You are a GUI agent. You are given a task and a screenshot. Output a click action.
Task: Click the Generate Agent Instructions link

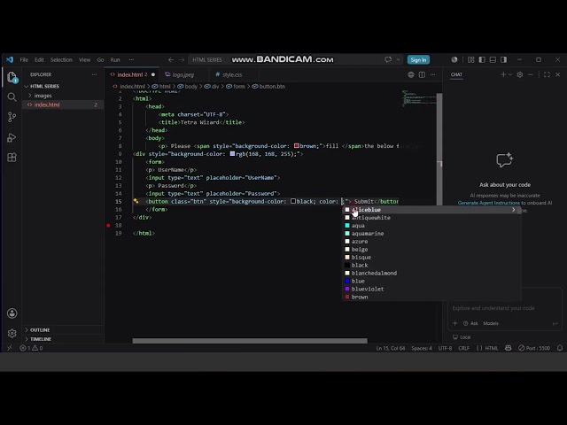[488, 203]
